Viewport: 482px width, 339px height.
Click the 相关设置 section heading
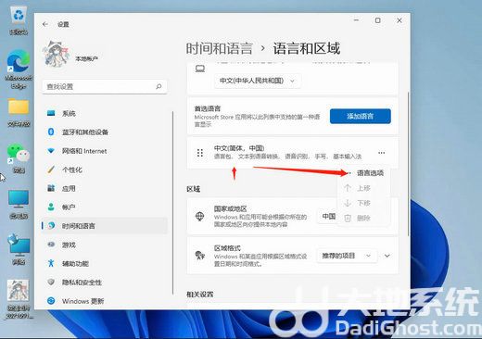[x=200, y=295]
